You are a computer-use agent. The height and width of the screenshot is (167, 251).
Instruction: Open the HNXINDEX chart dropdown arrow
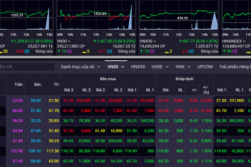244,41
